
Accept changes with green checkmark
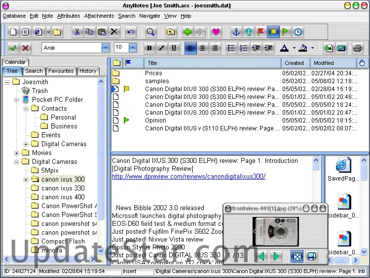pyautogui.click(x=13, y=48)
